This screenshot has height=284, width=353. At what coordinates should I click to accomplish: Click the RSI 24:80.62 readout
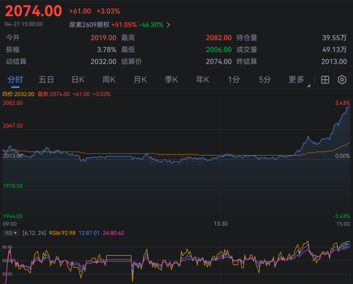[113, 233]
